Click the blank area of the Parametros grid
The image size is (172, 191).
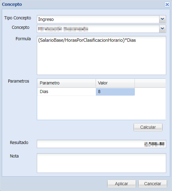coord(101,108)
